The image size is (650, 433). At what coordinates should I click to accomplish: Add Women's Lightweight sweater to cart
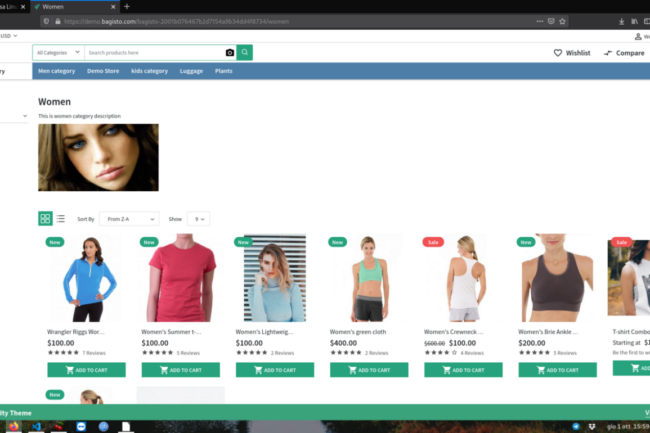(275, 370)
